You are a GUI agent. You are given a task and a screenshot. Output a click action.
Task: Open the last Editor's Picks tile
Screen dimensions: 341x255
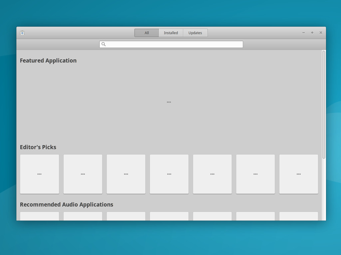(x=299, y=174)
